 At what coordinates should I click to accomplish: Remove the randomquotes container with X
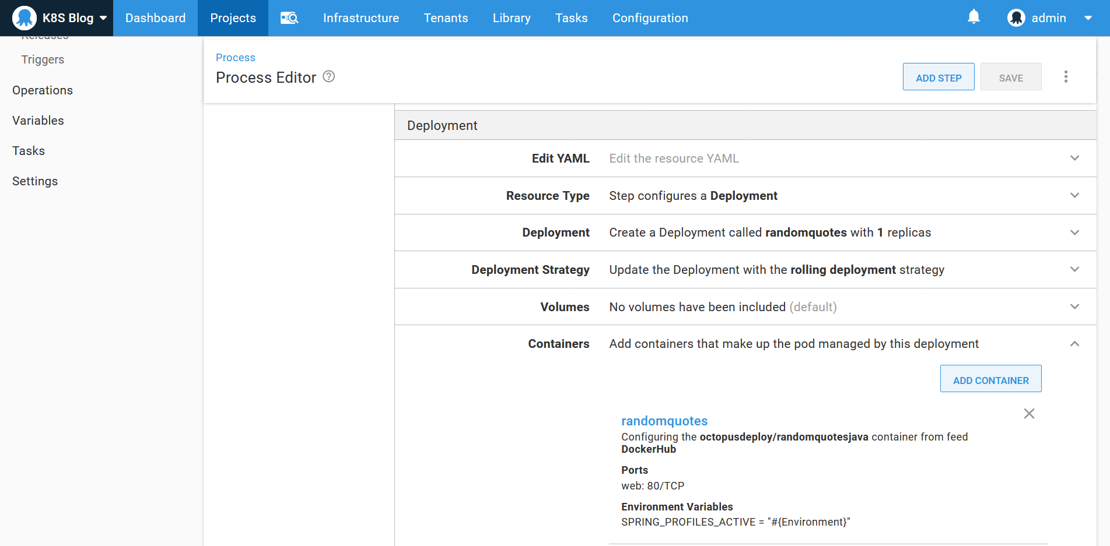(x=1029, y=414)
